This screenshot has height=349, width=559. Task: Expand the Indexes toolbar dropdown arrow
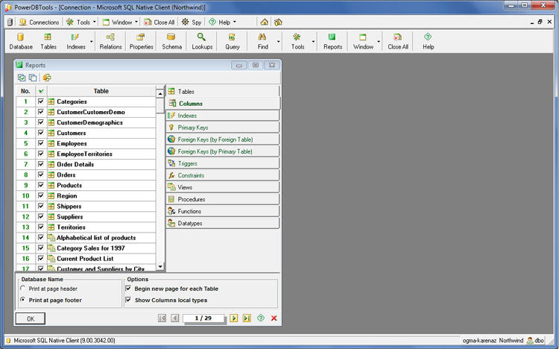92,40
